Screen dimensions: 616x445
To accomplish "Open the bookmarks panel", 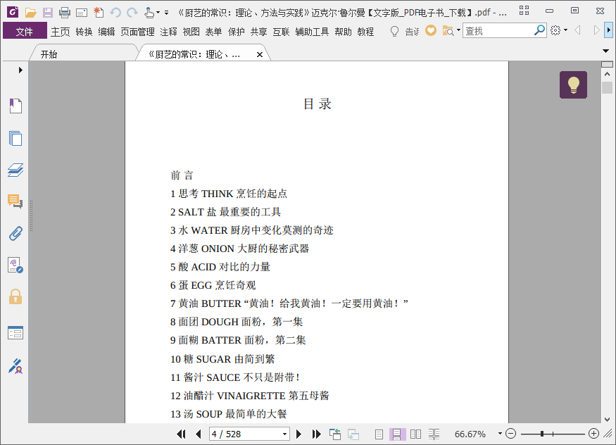I will (15, 106).
